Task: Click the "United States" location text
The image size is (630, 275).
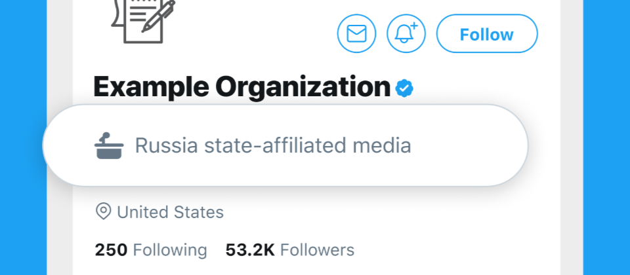Action: coord(170,212)
